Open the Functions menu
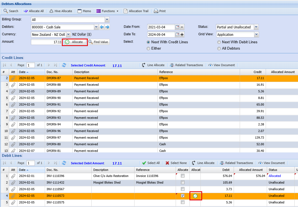298x207 pixels. point(107,11)
